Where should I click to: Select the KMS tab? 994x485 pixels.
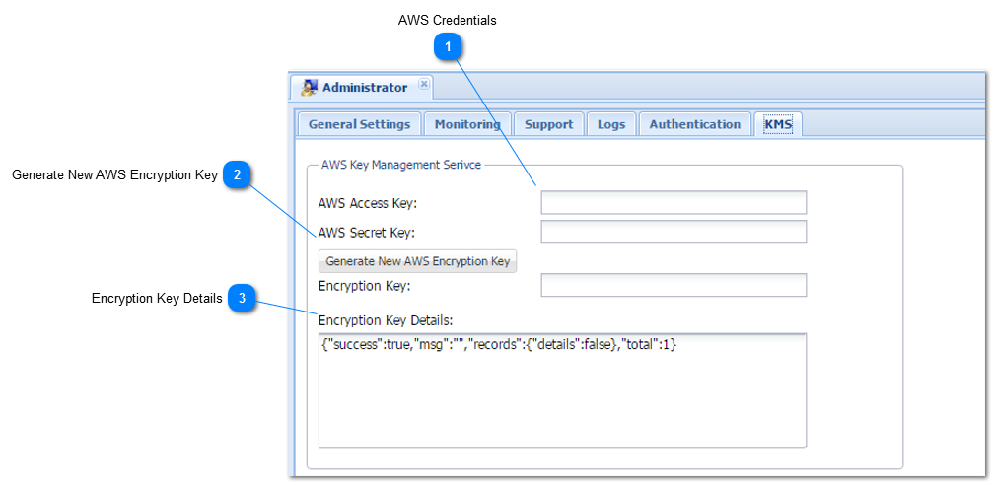point(778,124)
